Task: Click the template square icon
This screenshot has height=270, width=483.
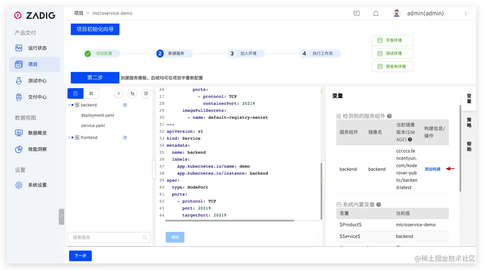Action: click(146, 94)
